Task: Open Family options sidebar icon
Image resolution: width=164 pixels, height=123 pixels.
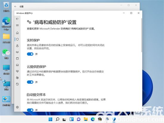Action: [17, 78]
